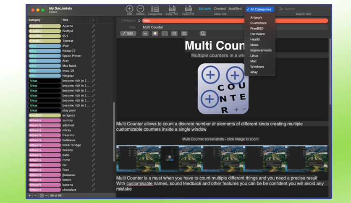Image resolution: width=351 pixels, height=203 pixels.
Task: Switch Table Info to Created
Action: pos(220,9)
